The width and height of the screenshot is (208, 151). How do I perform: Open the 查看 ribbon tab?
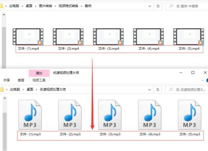click(x=21, y=80)
